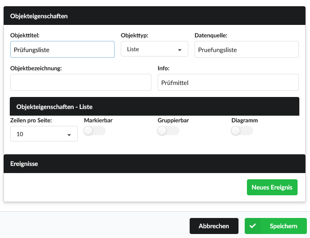Screen dimensions: 310x238
Task: Save changes with the Speichern button
Action: (276, 226)
